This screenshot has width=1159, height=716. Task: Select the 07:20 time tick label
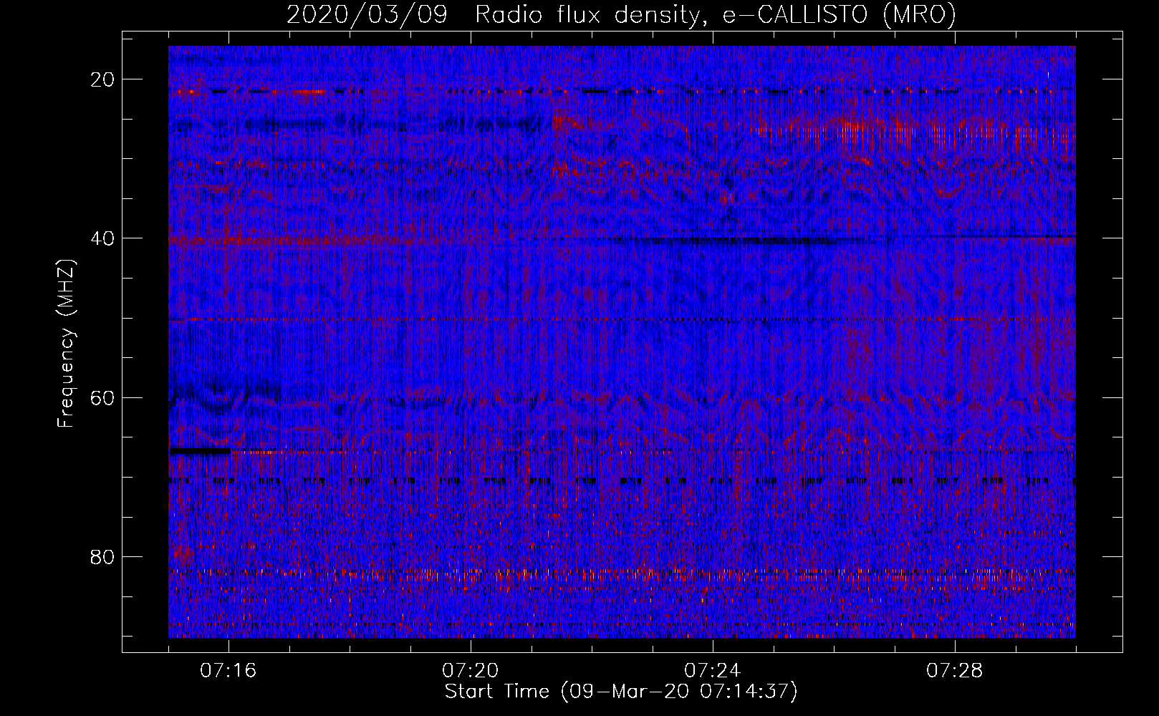coord(471,671)
